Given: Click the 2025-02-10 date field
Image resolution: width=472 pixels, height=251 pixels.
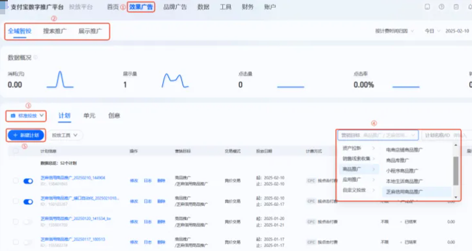Looking at the screenshot, I should (457, 31).
